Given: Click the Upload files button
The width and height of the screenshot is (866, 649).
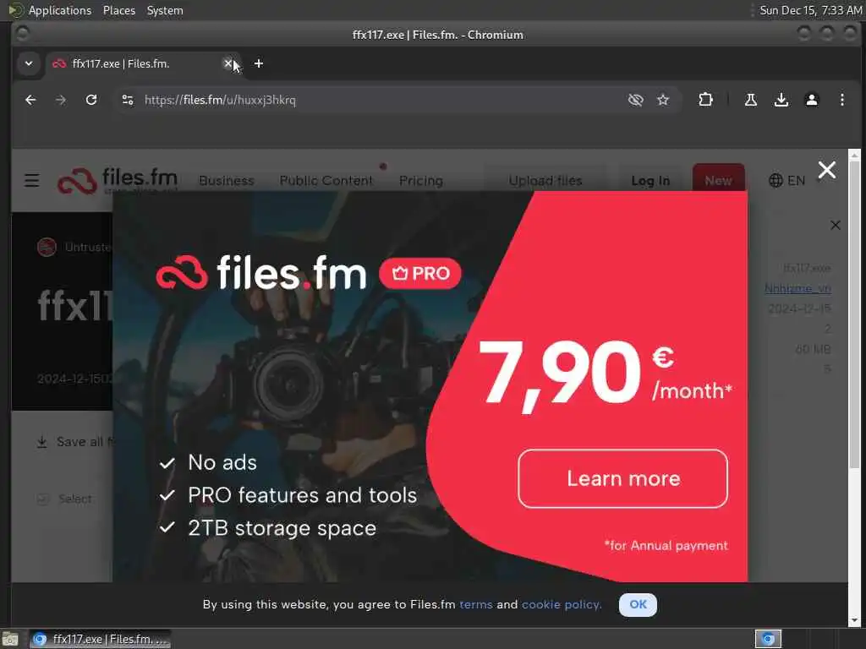Looking at the screenshot, I should tap(545, 181).
